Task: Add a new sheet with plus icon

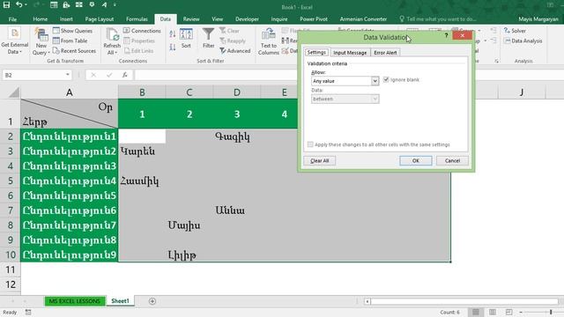Action: pos(152,301)
